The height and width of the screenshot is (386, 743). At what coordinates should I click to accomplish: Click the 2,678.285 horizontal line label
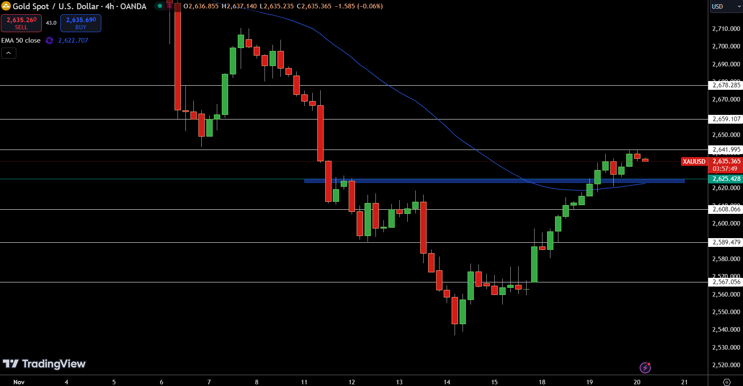pyautogui.click(x=726, y=85)
